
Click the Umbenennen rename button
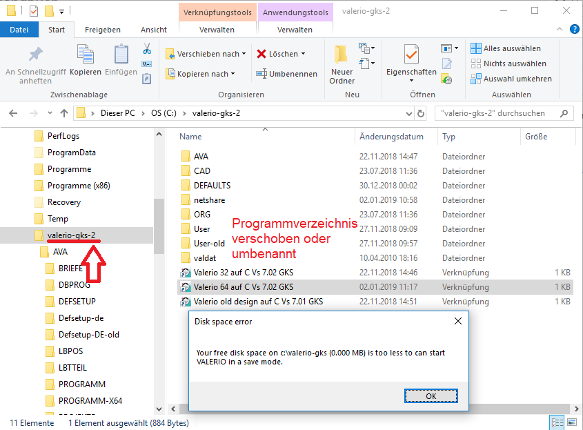287,74
